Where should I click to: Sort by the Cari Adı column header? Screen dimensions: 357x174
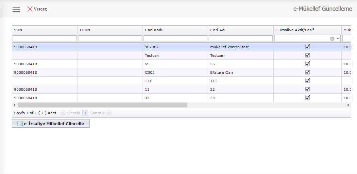coord(241,30)
